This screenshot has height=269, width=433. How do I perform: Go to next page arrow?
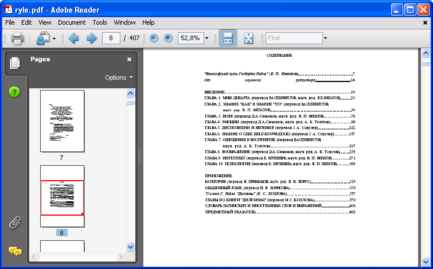91,38
